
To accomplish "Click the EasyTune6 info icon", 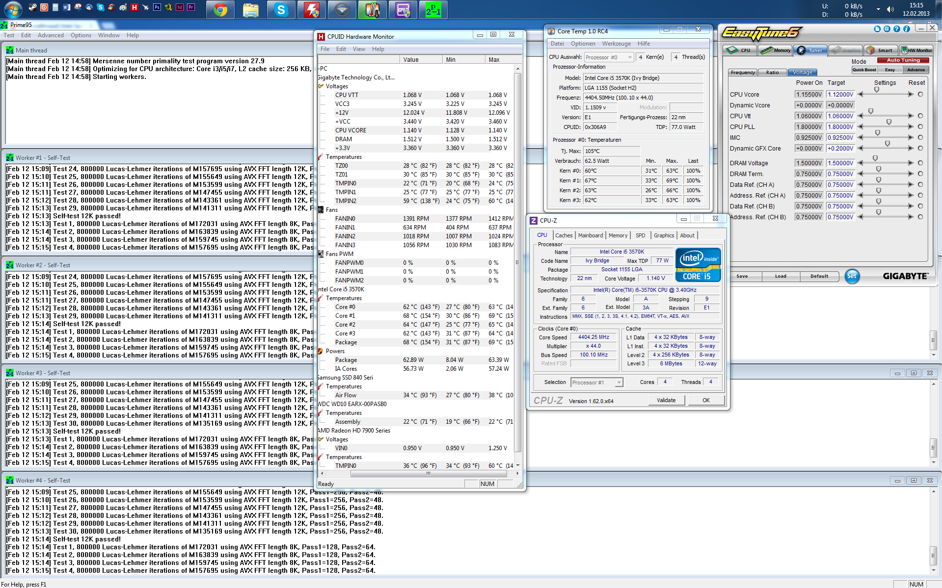I will [907, 29].
